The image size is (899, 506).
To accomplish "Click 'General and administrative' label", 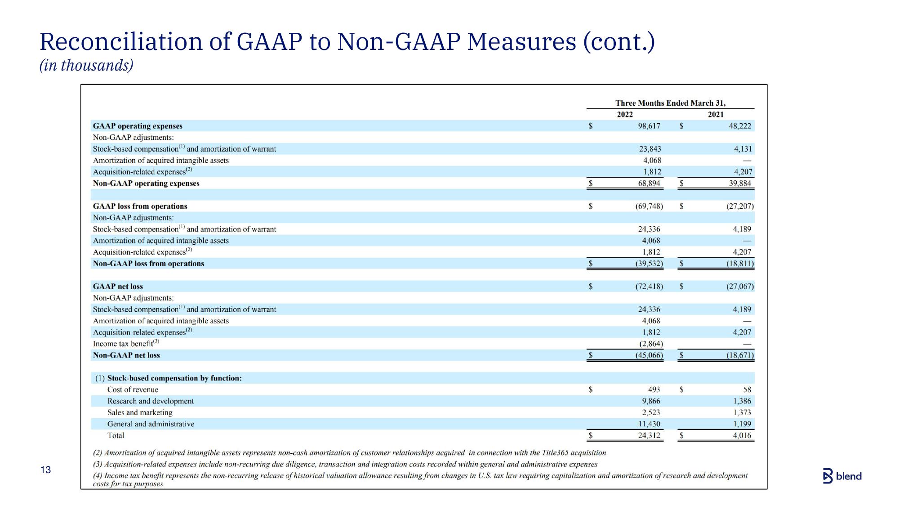I will [x=151, y=424].
